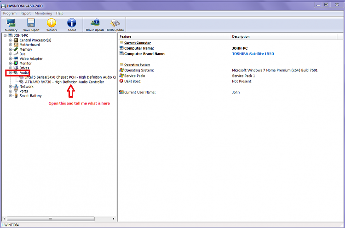Expand the Network tree node
Screen dimensions: 345x228
pos(11,87)
